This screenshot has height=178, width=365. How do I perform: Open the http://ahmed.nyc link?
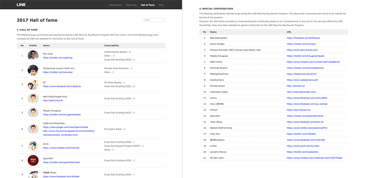point(296,86)
